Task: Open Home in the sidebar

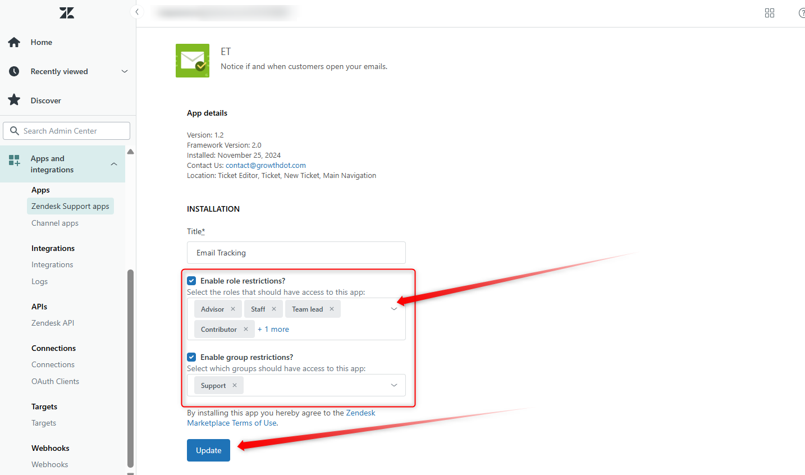Action: pos(42,42)
